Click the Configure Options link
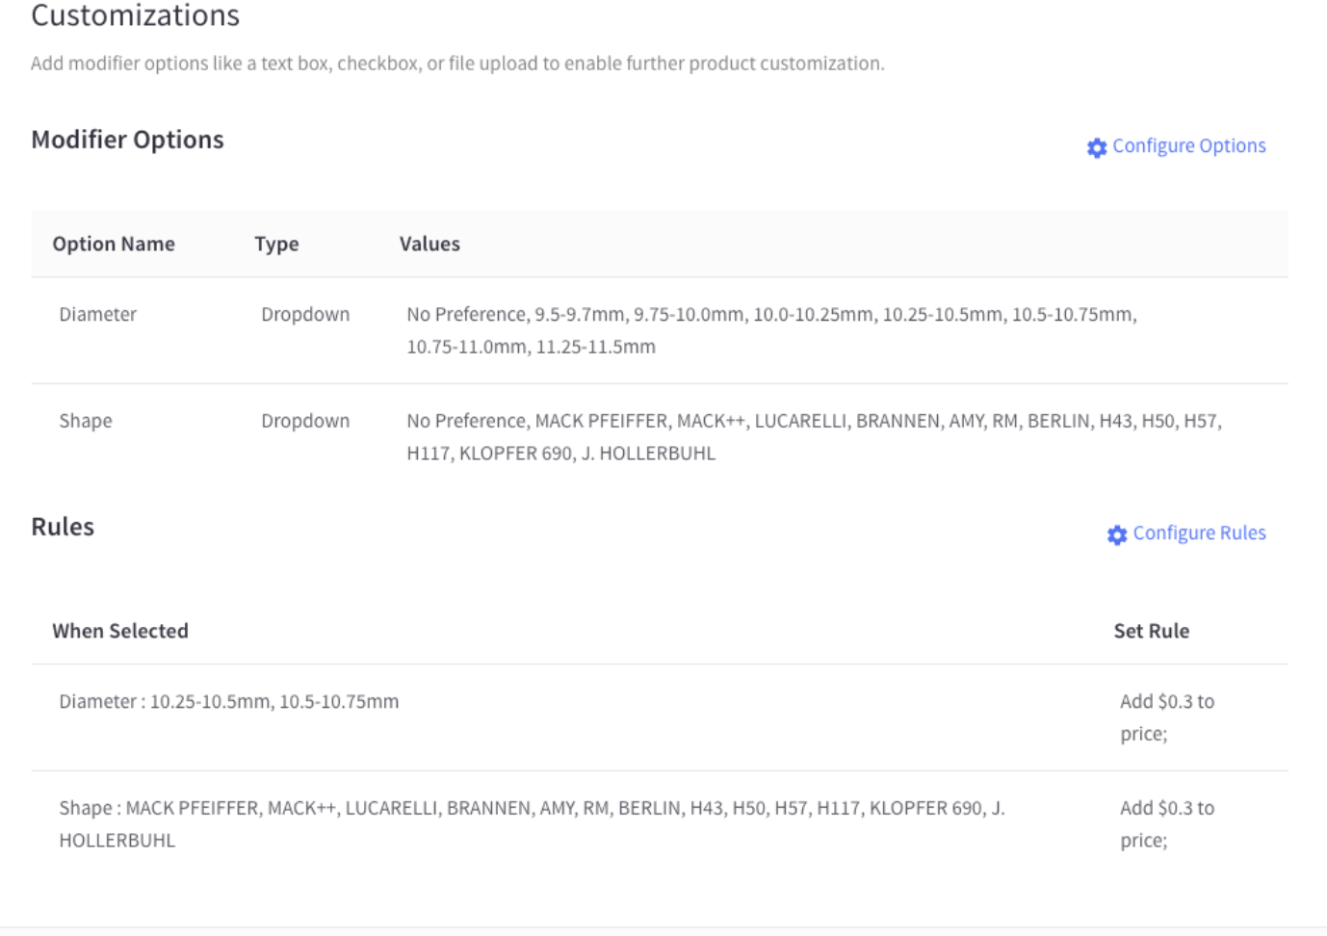 tap(1188, 146)
